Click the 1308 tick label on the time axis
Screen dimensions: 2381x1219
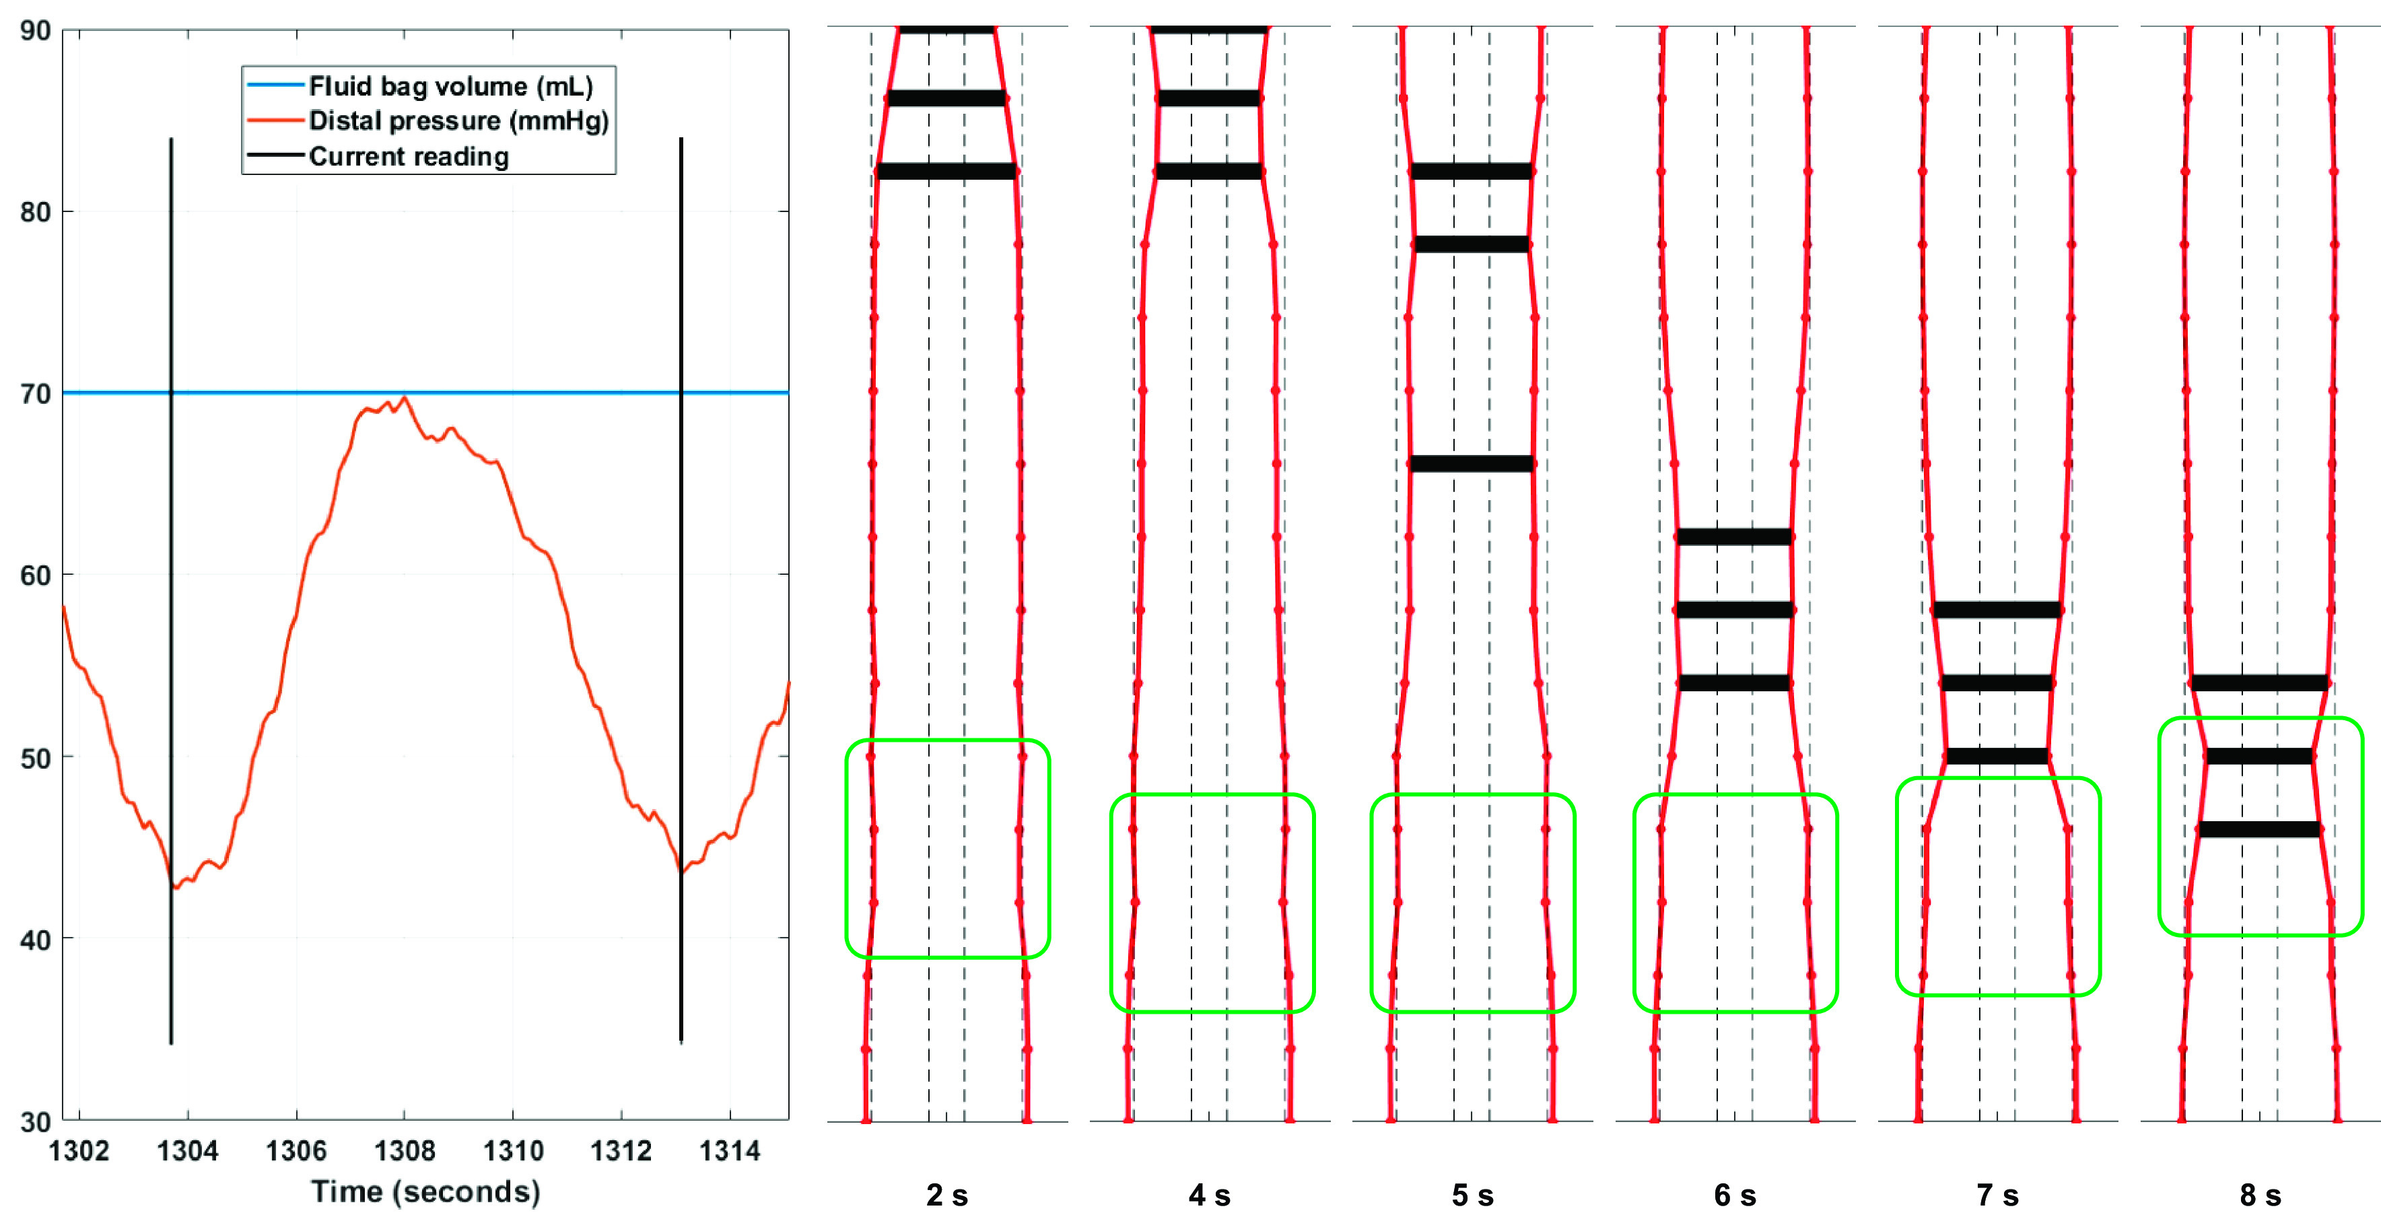(x=404, y=1150)
